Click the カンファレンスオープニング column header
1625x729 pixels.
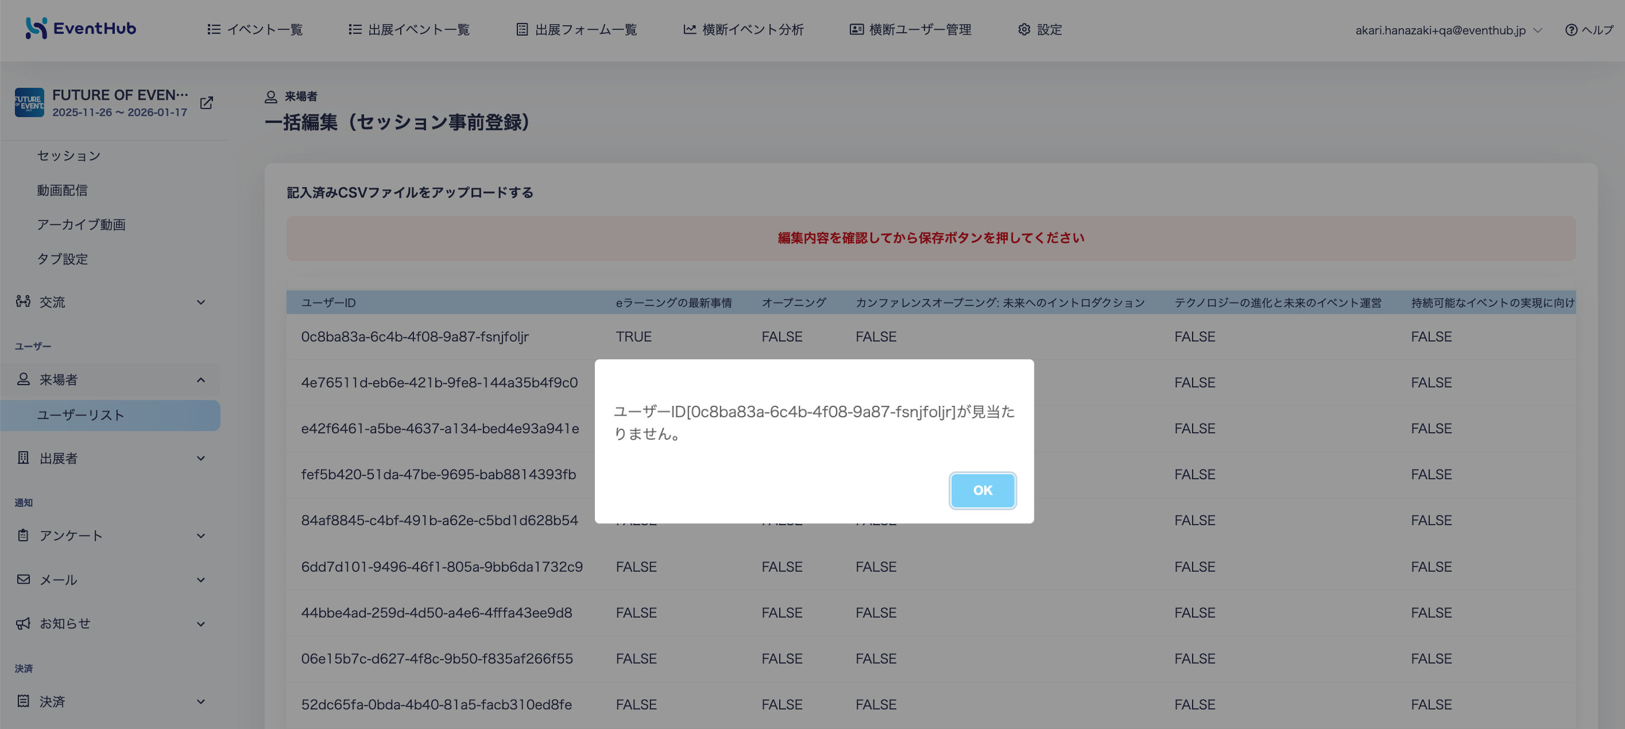pos(1000,303)
